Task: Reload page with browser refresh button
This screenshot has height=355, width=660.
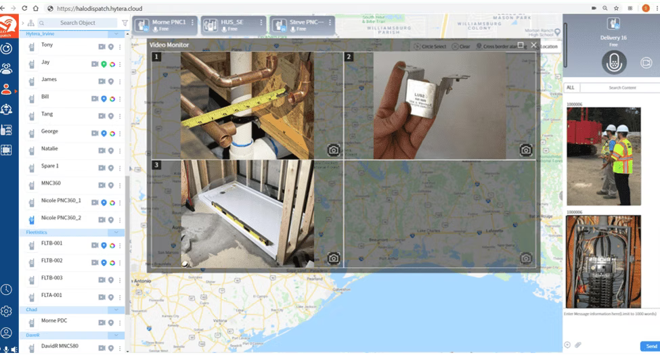Action: tap(24, 8)
